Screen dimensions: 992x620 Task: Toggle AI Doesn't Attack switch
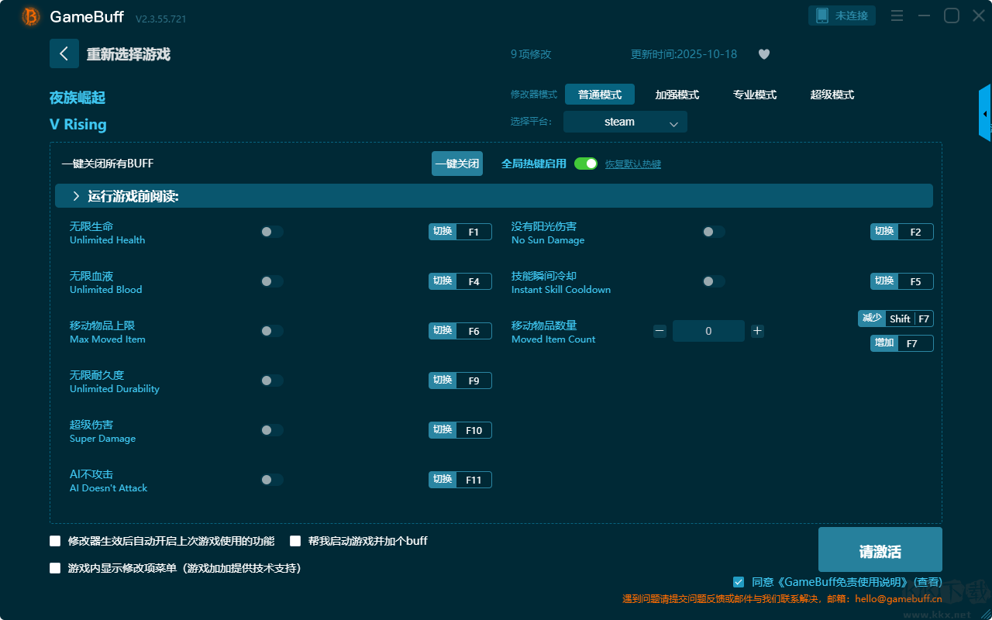coord(272,480)
